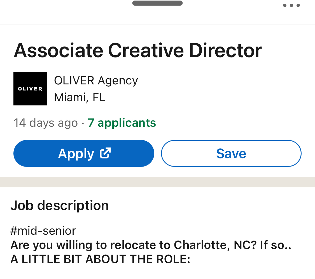Tap the gray sheet drag handle

click(157, 3)
